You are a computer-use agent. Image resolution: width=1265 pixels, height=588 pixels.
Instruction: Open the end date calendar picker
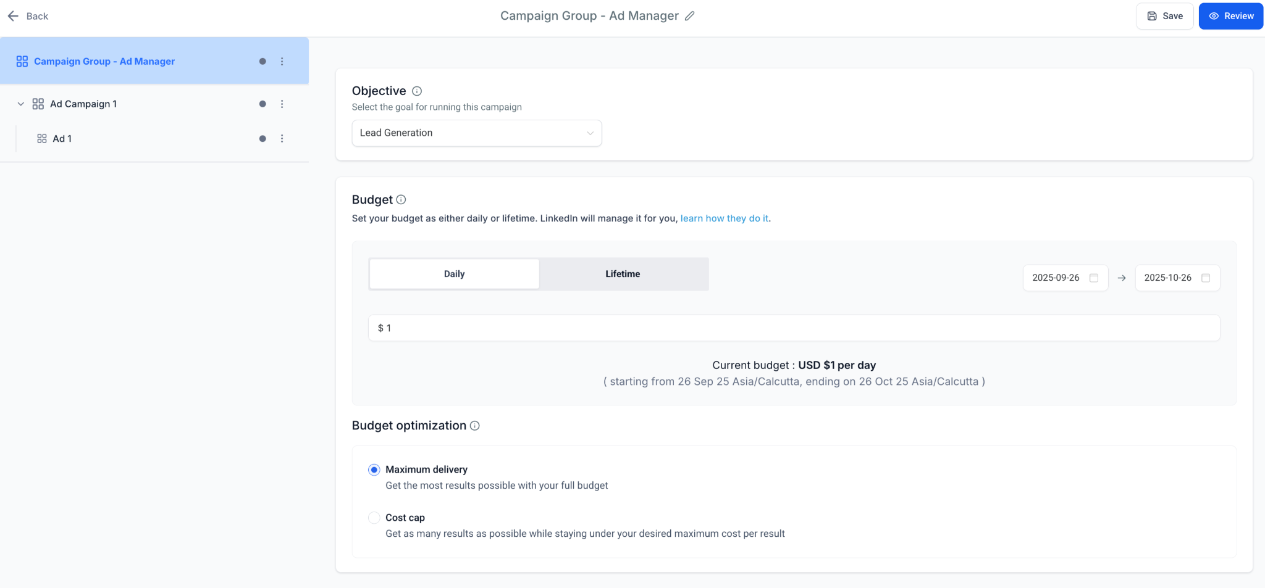point(1206,278)
